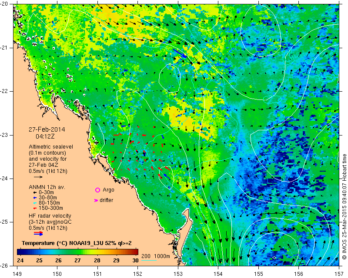Click the temperature color bar near 24

tap(20, 252)
